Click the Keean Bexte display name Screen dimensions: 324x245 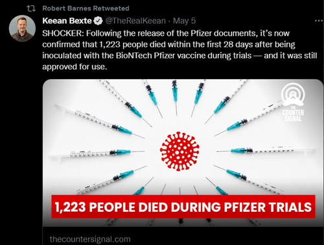click(x=67, y=21)
